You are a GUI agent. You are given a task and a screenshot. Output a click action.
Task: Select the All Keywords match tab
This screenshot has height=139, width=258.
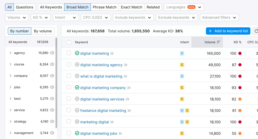(51, 7)
